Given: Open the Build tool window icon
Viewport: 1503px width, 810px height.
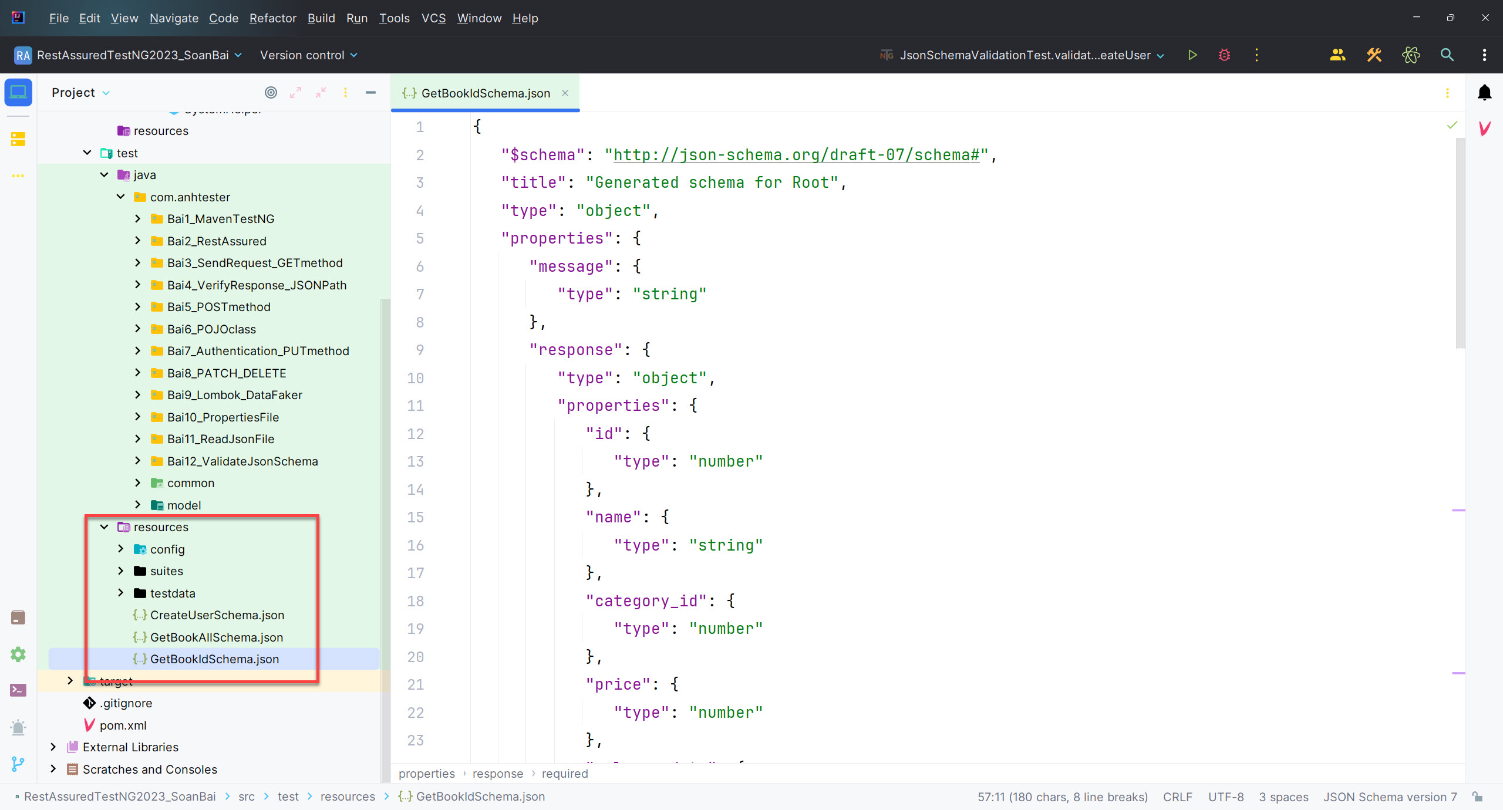Looking at the screenshot, I should pos(18,617).
